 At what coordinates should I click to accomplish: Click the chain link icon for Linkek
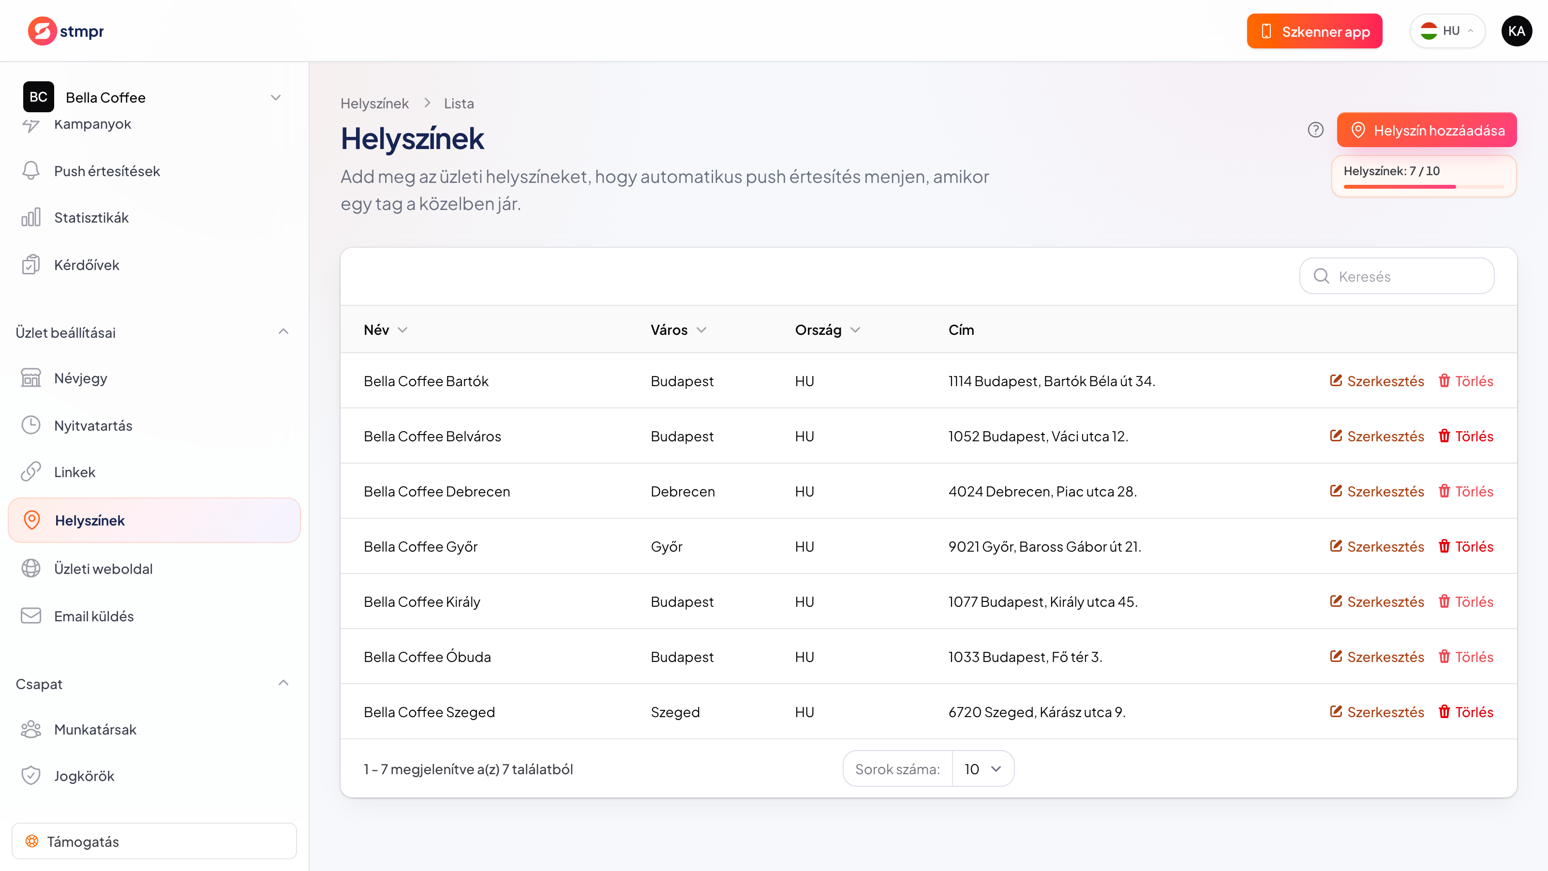30,472
